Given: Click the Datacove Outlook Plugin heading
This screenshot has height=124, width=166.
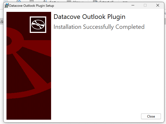Looking at the screenshot, I should pyautogui.click(x=89, y=17).
